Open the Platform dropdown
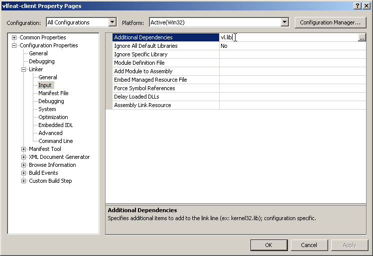 point(284,22)
